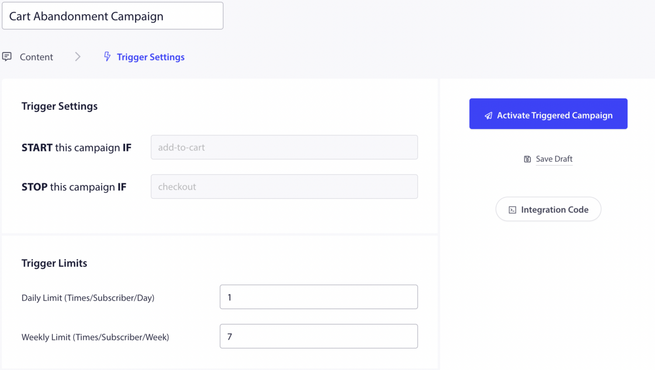The image size is (655, 370).
Task: Click the START campaign add-to-cart field
Action: pos(284,147)
